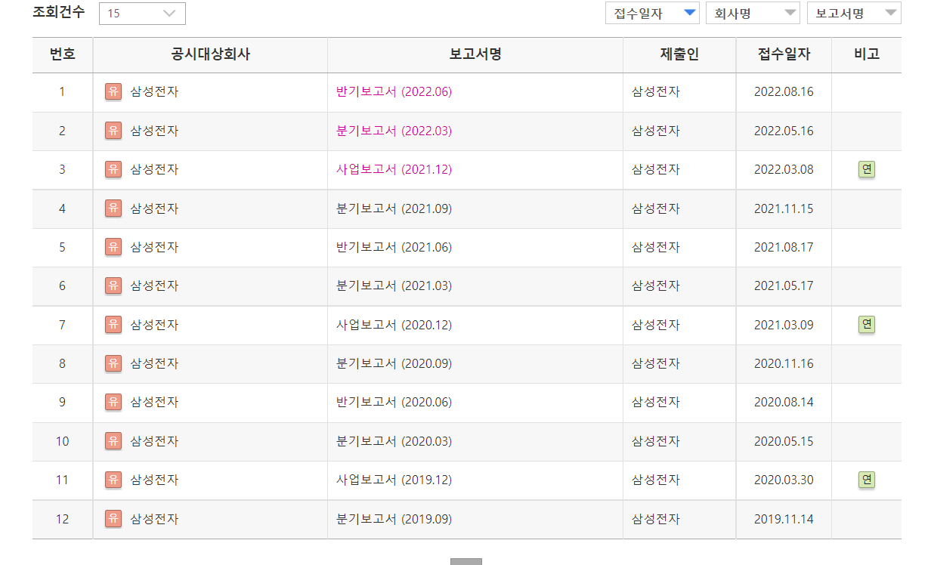The width and height of the screenshot is (931, 565).
Task: Open 분기보고서 (2020.03) report
Action: (x=394, y=441)
